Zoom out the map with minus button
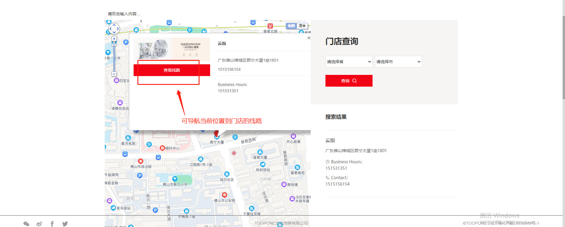The height and width of the screenshot is (227, 565). tap(114, 74)
